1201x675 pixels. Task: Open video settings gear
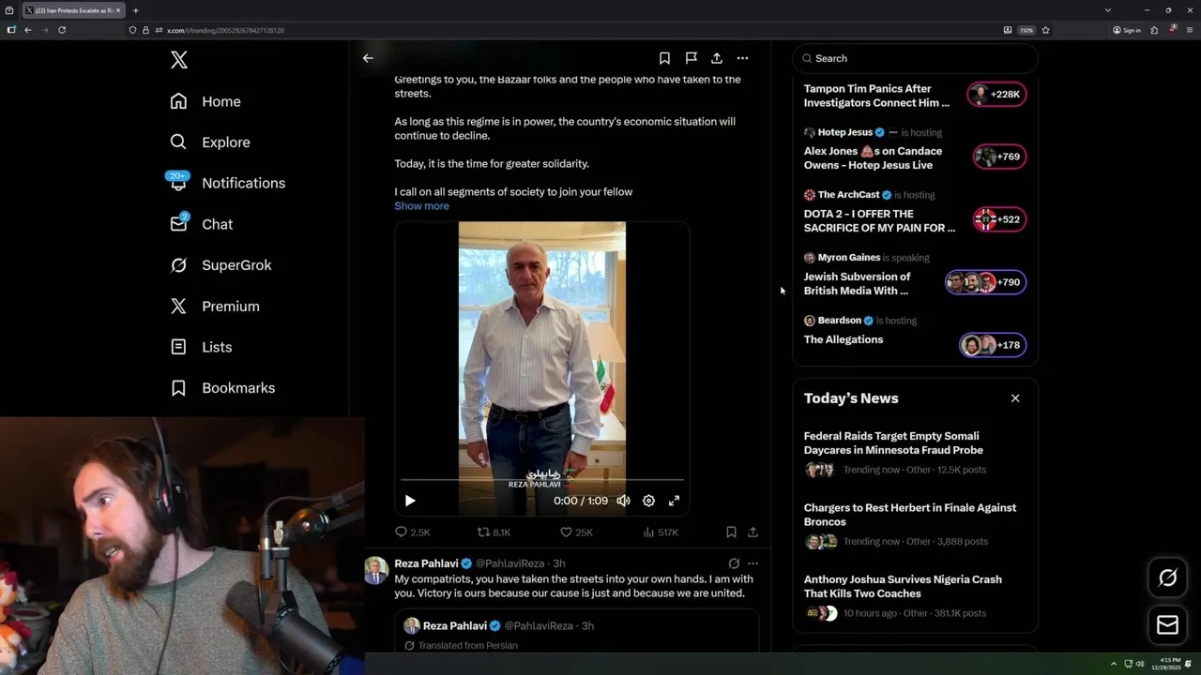(648, 501)
